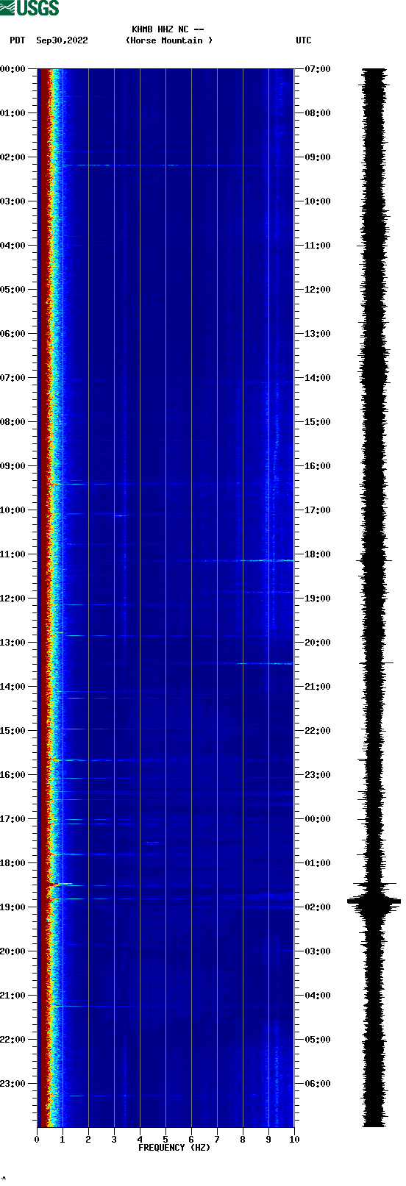Click the 03:00 PDT time label
Image resolution: width=406 pixels, height=1186 pixels.
point(13,201)
